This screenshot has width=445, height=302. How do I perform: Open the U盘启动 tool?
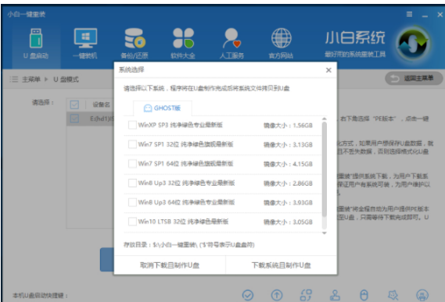36,44
